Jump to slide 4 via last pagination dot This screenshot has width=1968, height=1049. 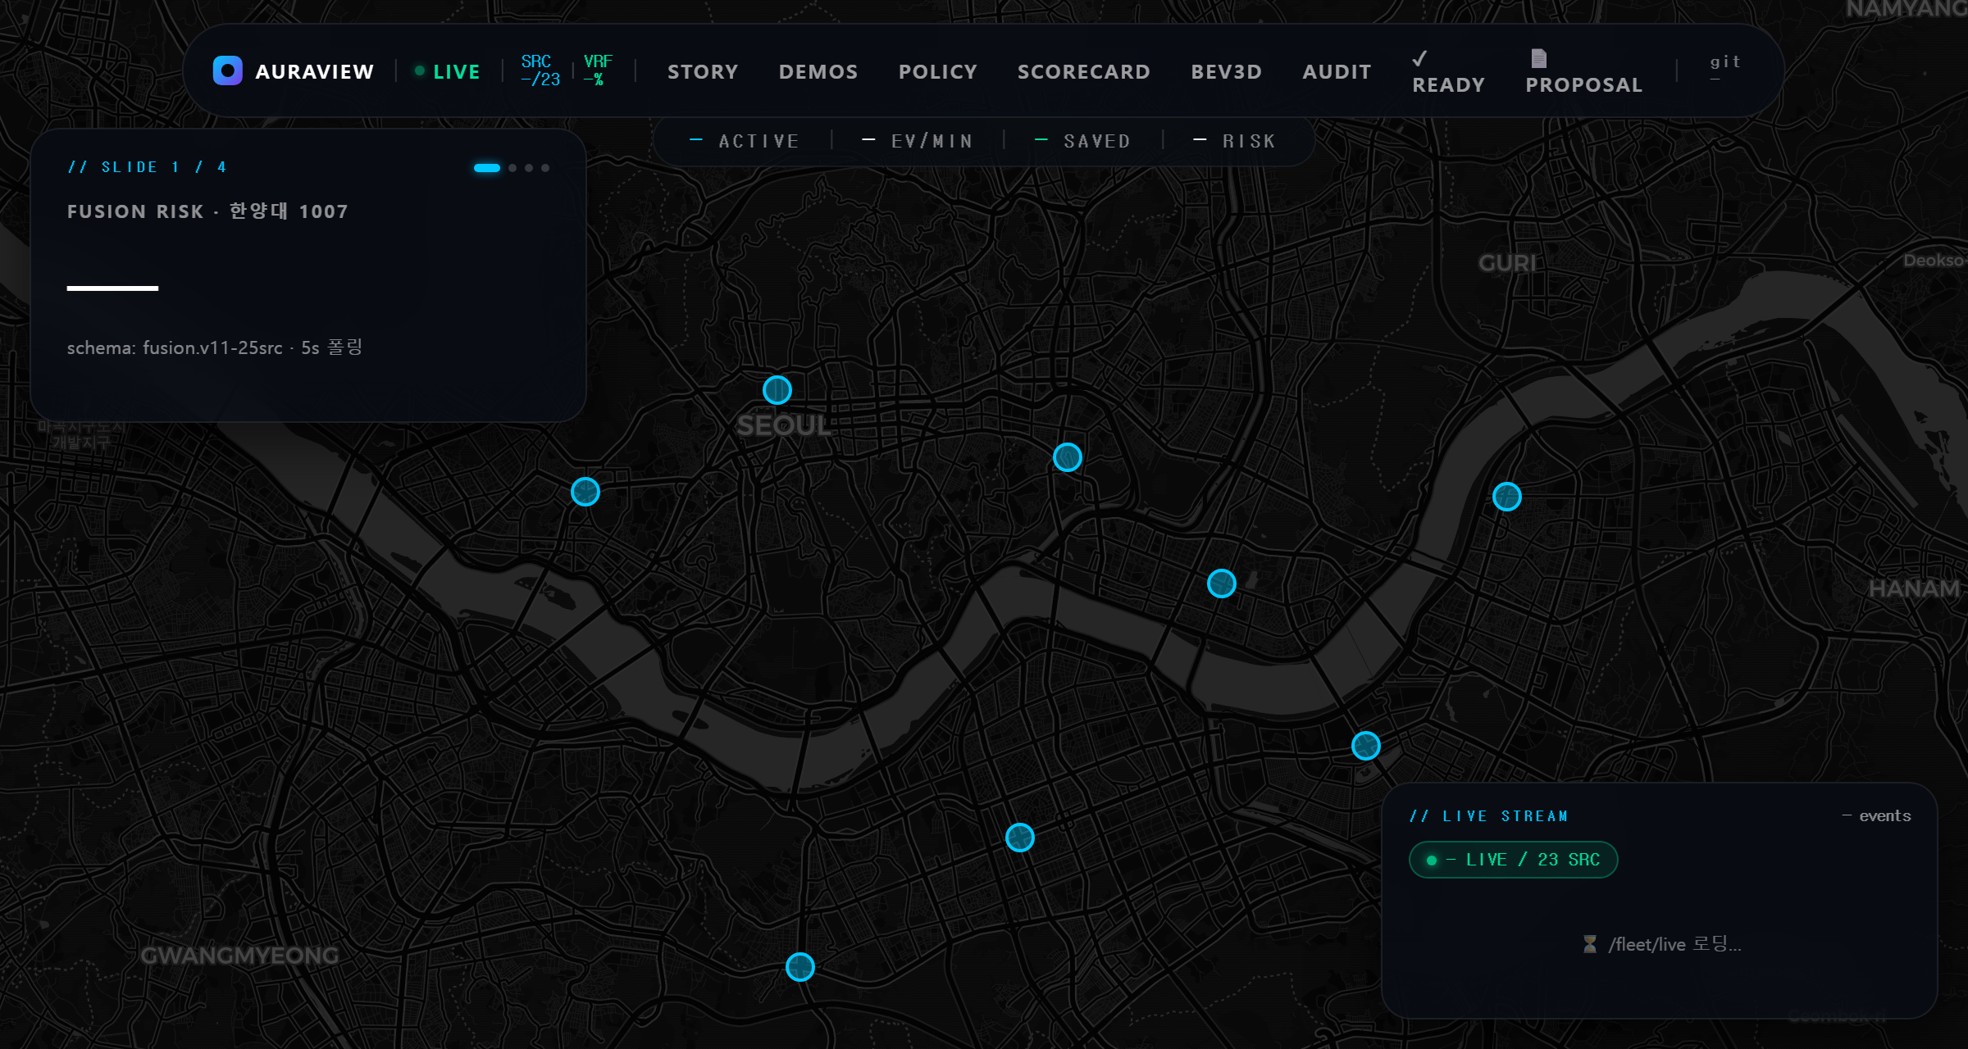[545, 168]
